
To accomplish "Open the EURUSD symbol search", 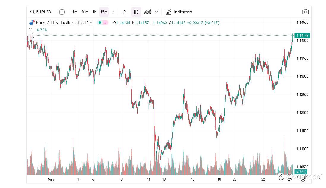I will pyautogui.click(x=41, y=12).
